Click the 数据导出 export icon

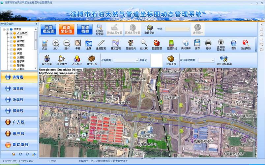click(149, 29)
